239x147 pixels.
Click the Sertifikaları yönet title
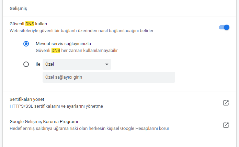(27, 99)
